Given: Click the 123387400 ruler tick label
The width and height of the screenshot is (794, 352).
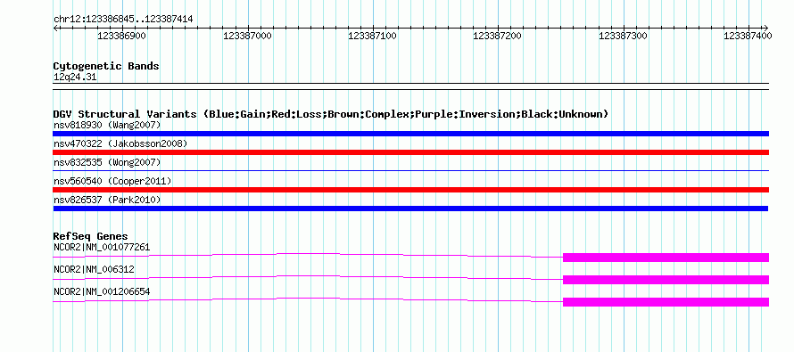Looking at the screenshot, I should tap(748, 36).
